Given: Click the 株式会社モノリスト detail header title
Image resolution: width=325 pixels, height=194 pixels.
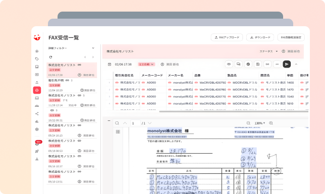Looking at the screenshot, I should 120,51.
